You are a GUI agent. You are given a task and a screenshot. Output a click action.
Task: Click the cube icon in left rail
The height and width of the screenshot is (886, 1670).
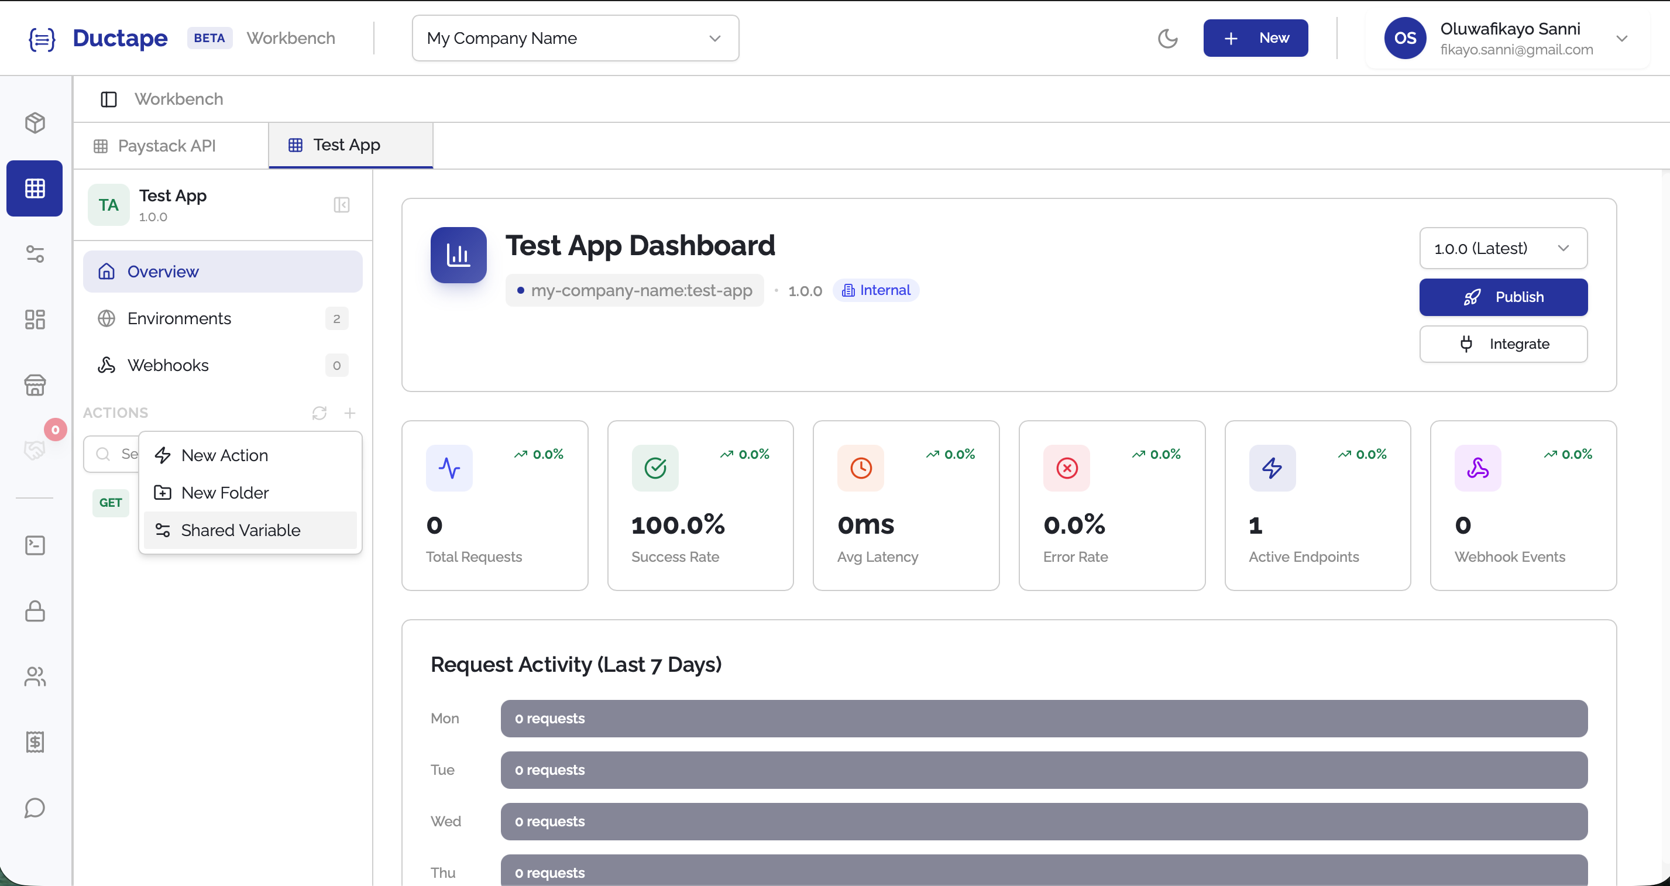pos(35,122)
